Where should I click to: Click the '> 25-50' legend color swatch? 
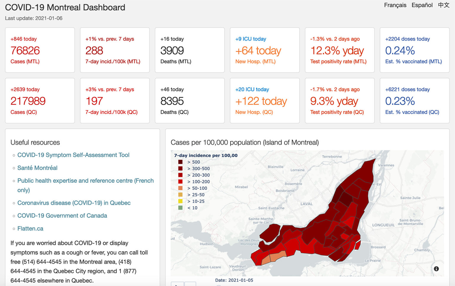point(180,195)
